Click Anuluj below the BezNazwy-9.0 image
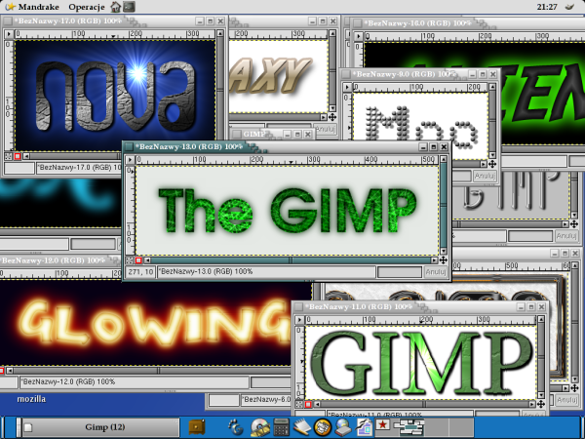The width and height of the screenshot is (585, 439). click(x=485, y=176)
